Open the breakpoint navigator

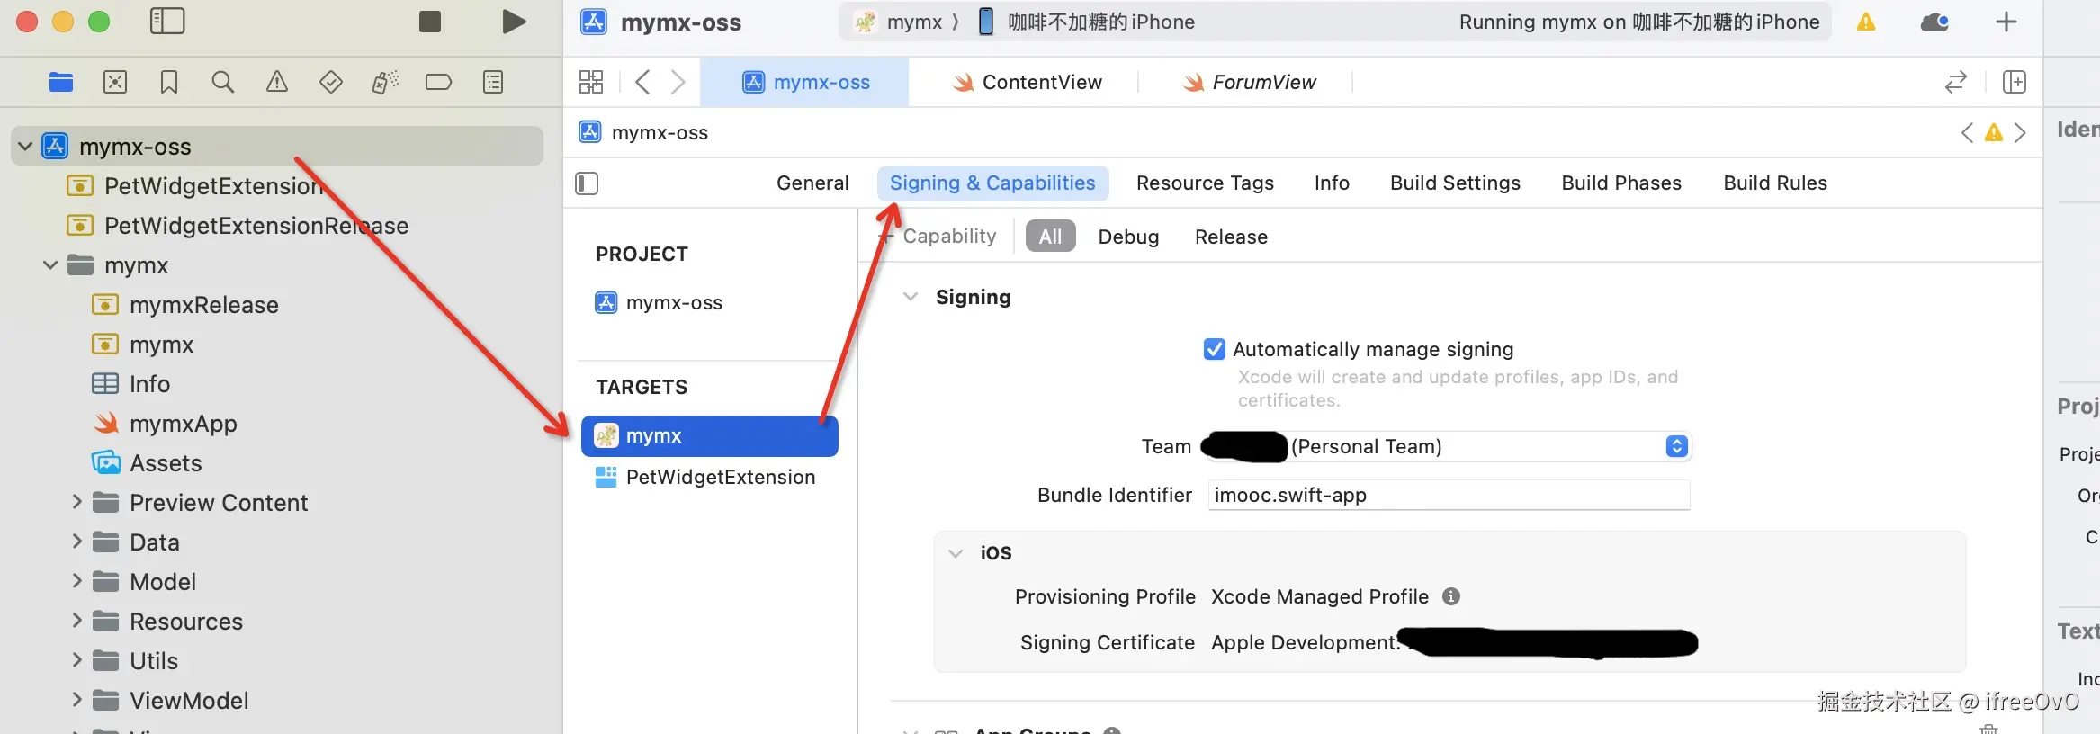point(438,83)
